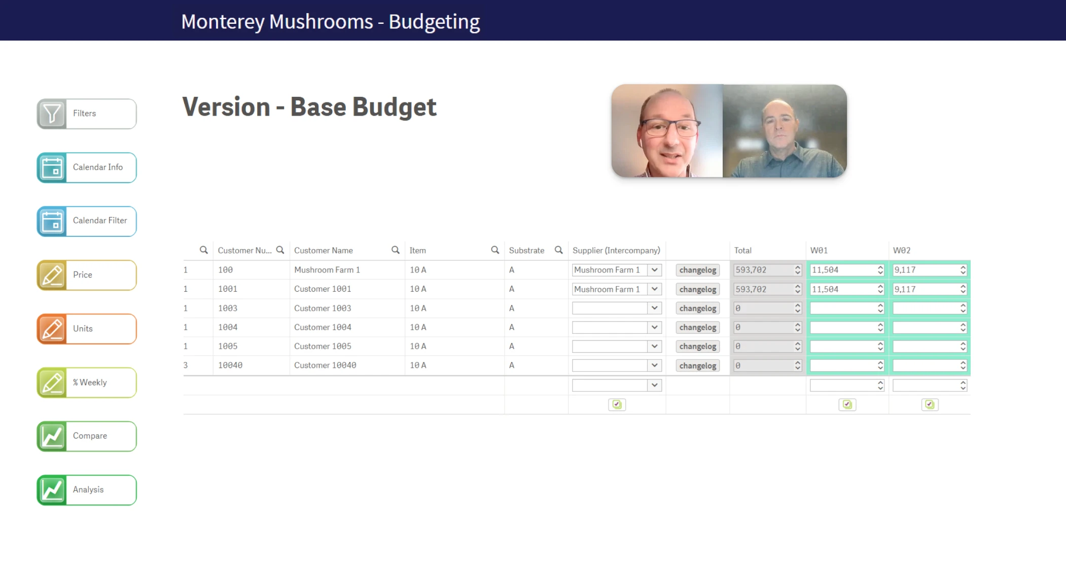Click the Total field for Customer 1001
The height and width of the screenshot is (568, 1066).
(x=767, y=289)
